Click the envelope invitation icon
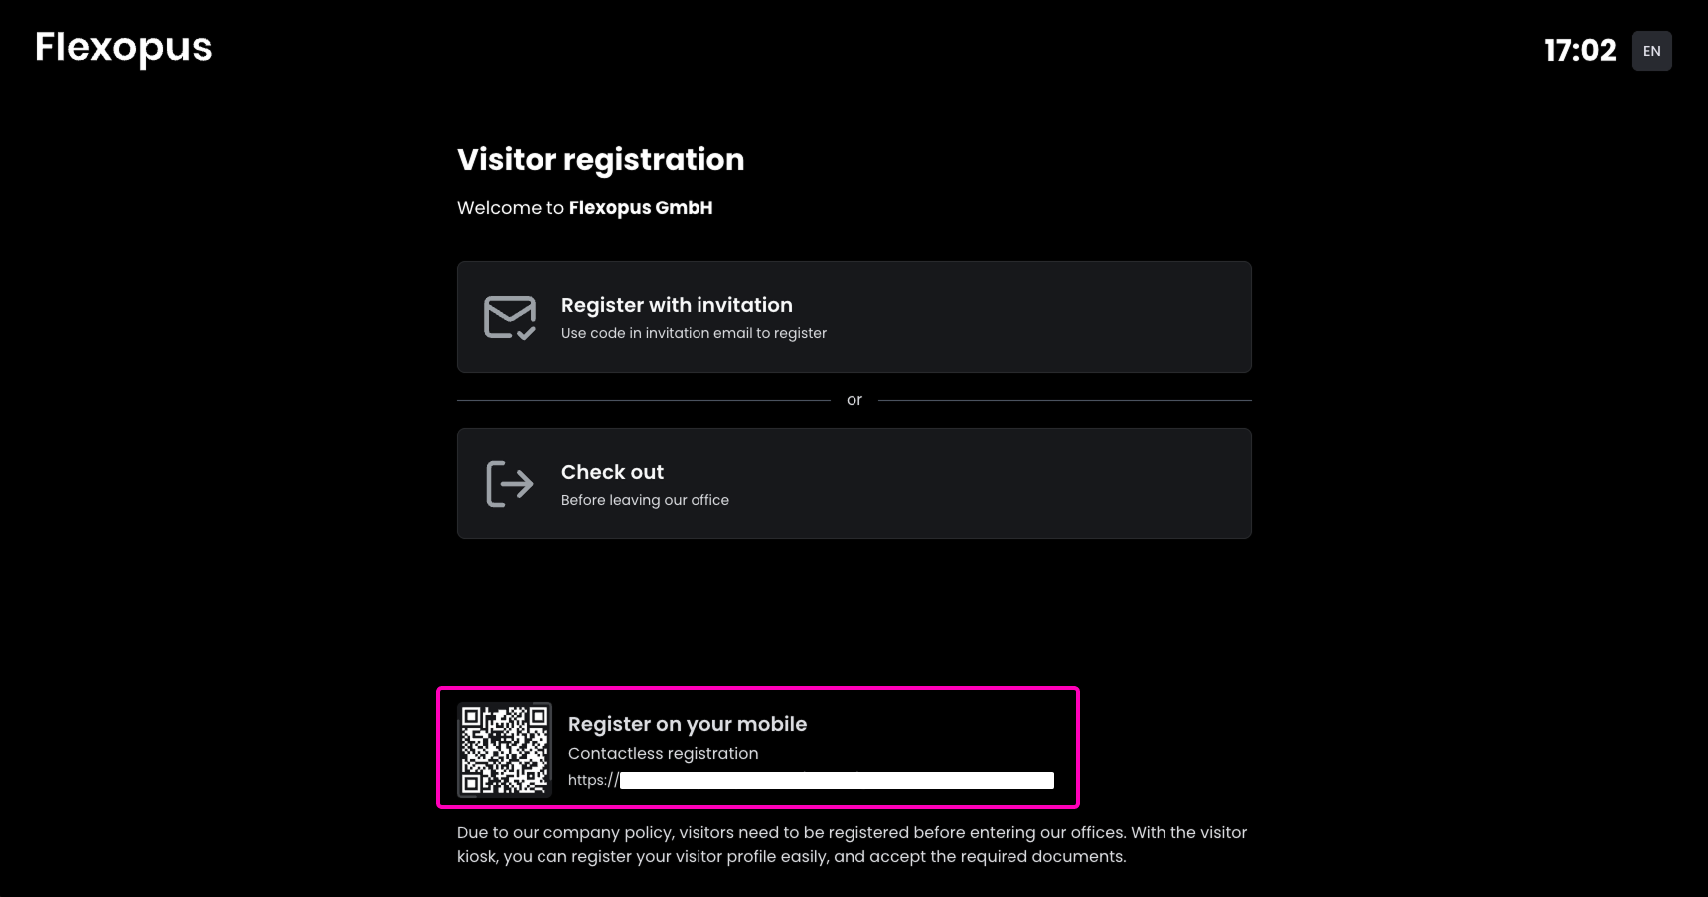This screenshot has height=897, width=1708. [x=510, y=318]
